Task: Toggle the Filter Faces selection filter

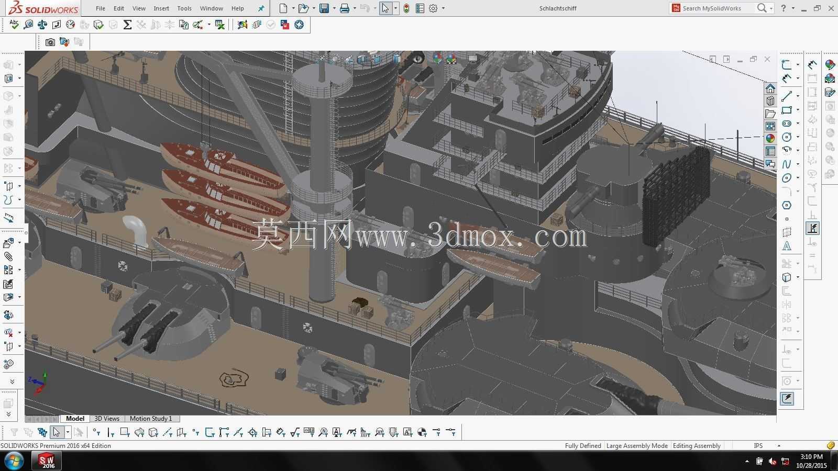Action: (x=125, y=432)
